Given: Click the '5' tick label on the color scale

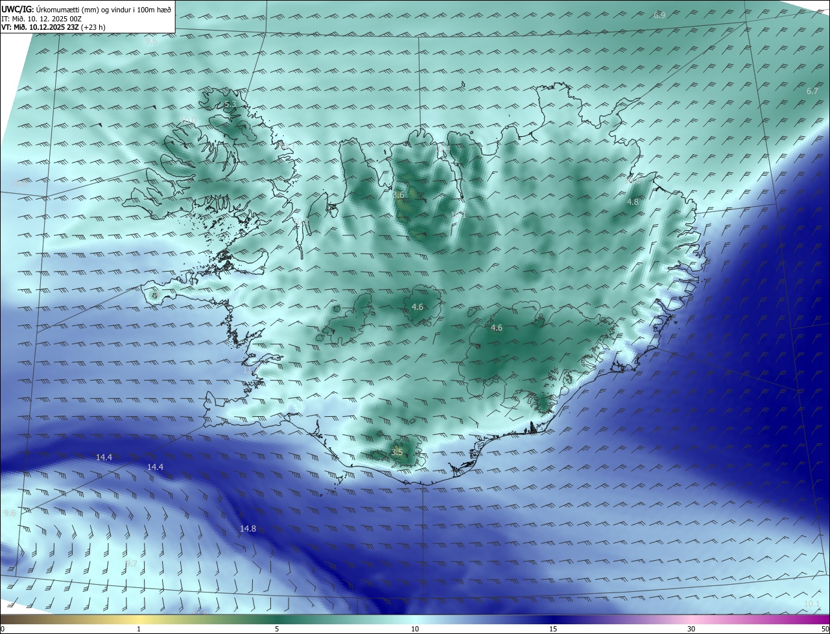Looking at the screenshot, I should (277, 629).
